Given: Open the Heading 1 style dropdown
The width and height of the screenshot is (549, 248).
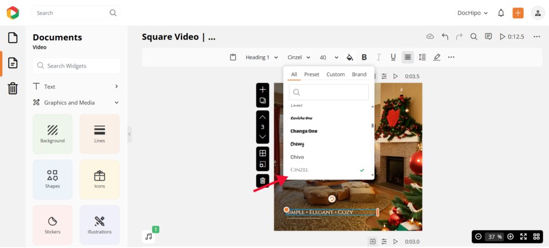Looking at the screenshot, I should 262,57.
